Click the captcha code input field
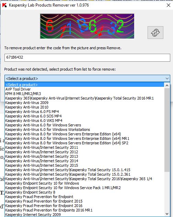Image resolution: width=173 pixels, height=217 pixels. [x=87, y=58]
